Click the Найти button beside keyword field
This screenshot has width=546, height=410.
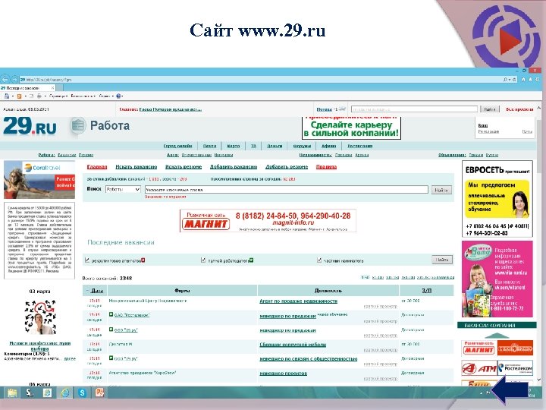tap(441, 190)
